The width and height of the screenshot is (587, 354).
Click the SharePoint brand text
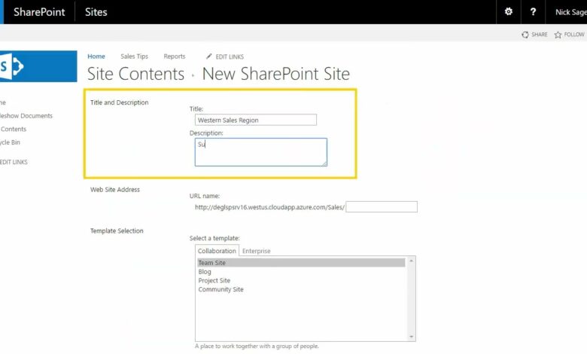point(39,12)
